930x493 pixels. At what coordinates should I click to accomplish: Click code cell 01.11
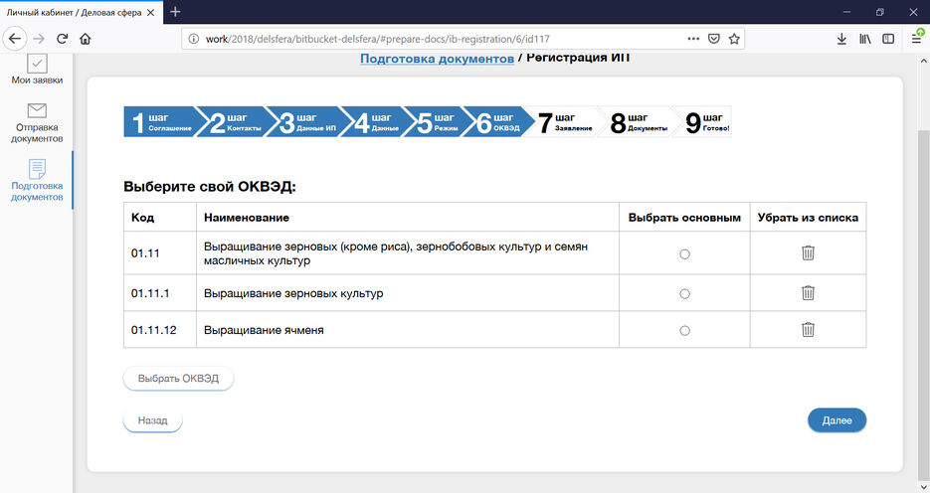tap(159, 253)
